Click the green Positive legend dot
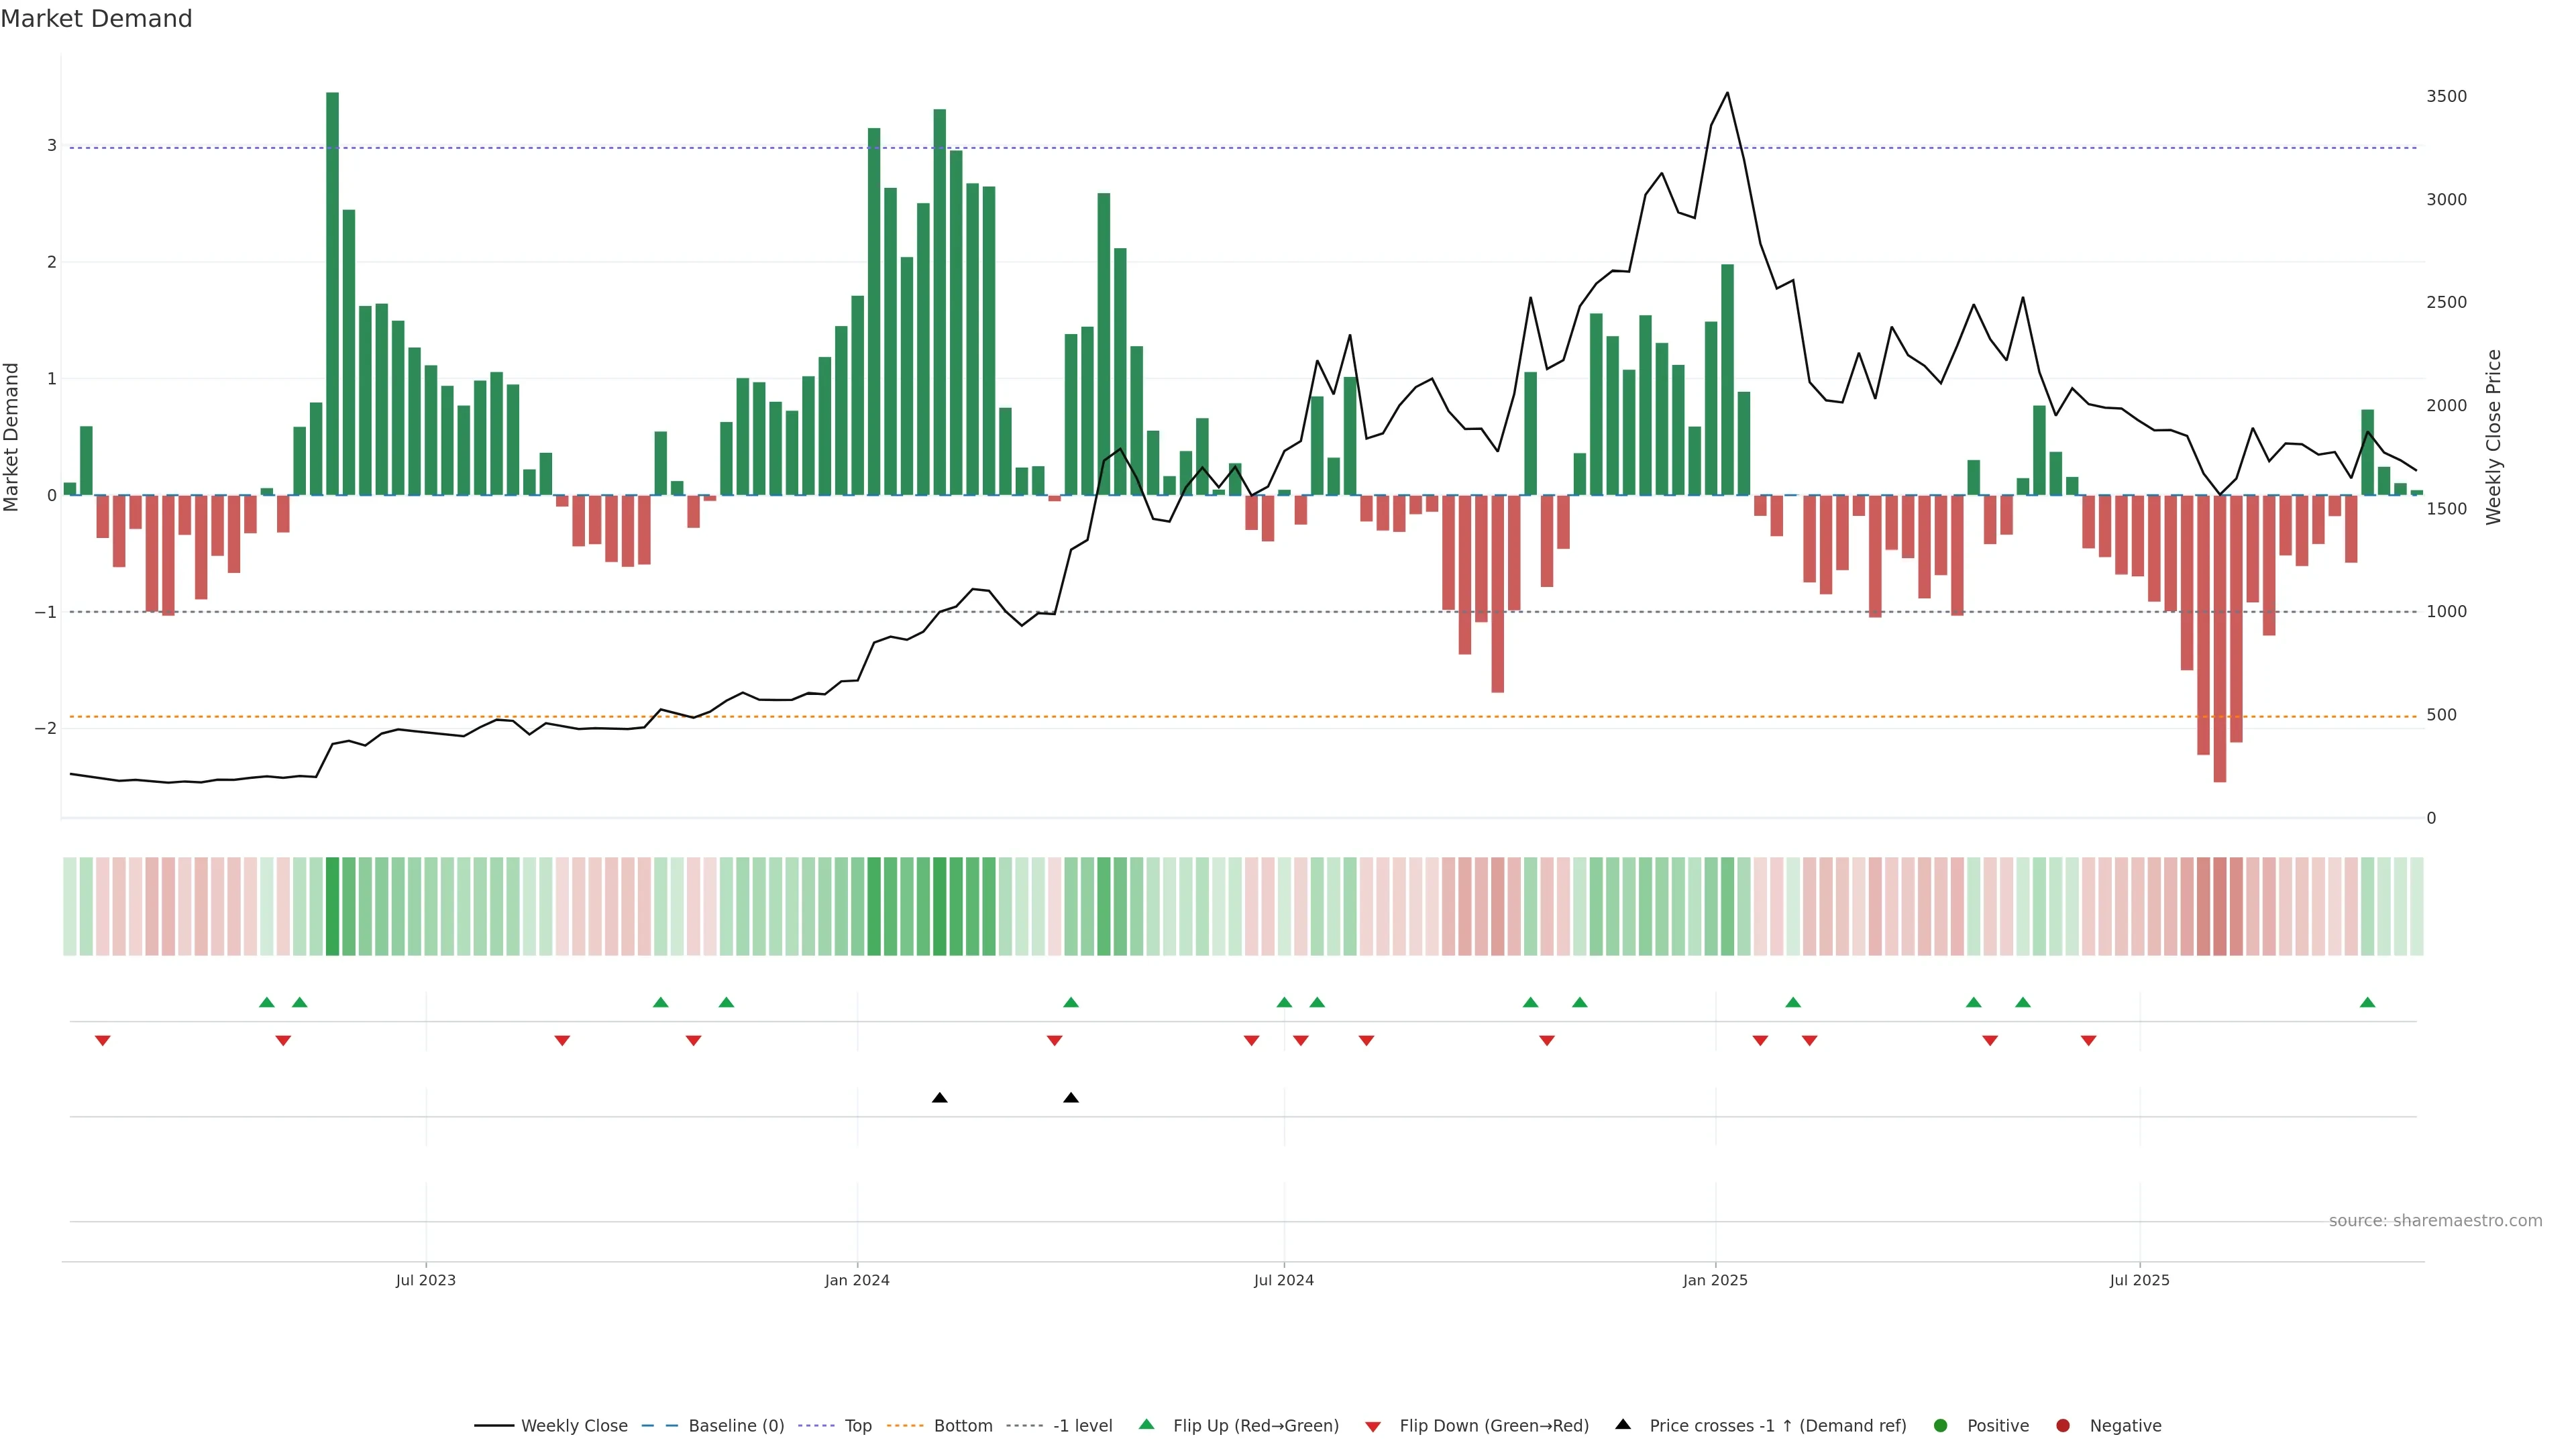Screen dimensions: 2576x1449 point(1941,1426)
